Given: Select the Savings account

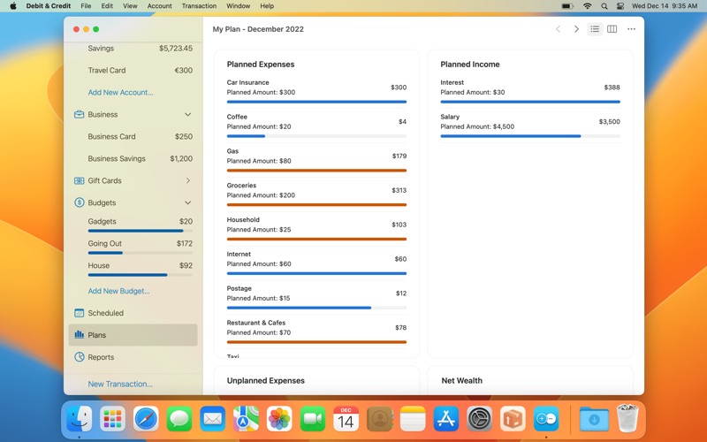Looking at the screenshot, I should pyautogui.click(x=133, y=49).
